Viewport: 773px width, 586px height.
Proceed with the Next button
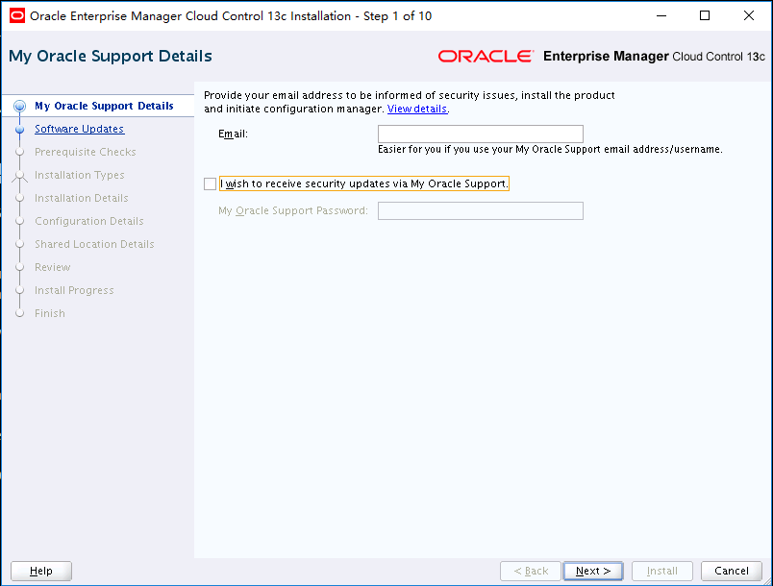click(x=593, y=571)
